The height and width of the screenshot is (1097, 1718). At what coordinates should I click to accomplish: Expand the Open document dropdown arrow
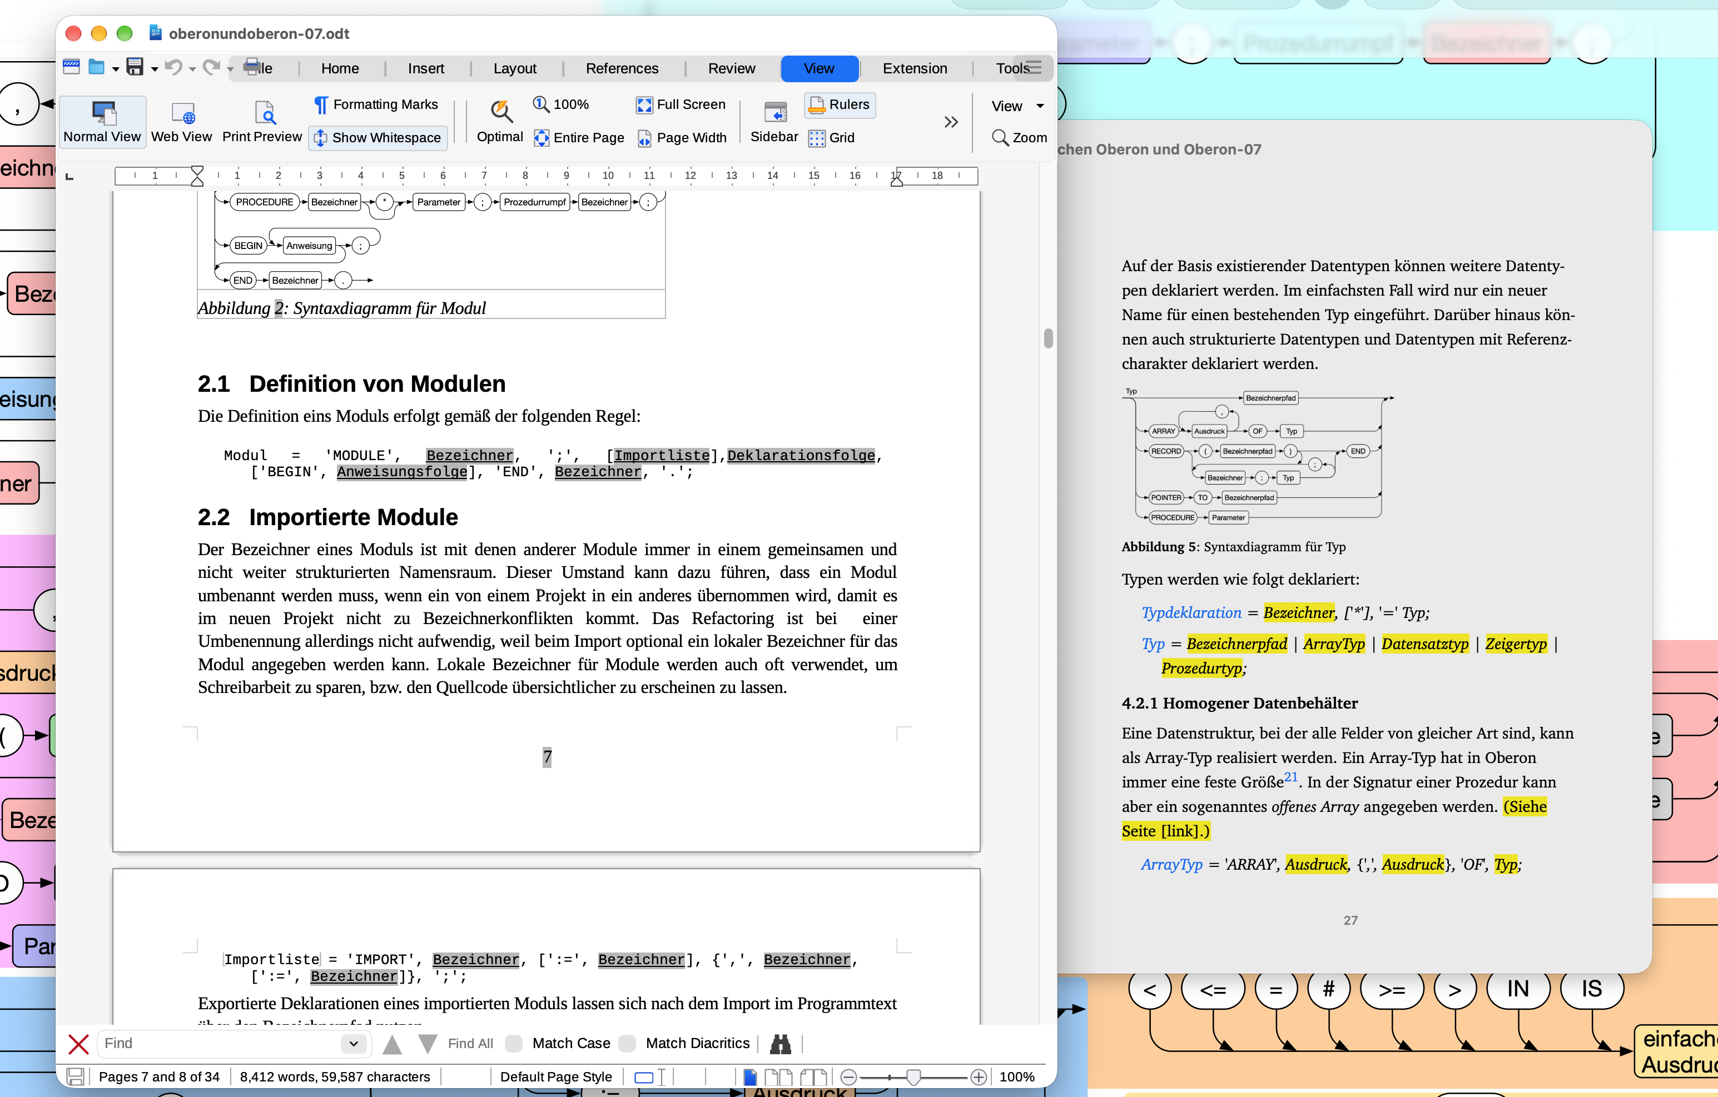[x=116, y=69]
